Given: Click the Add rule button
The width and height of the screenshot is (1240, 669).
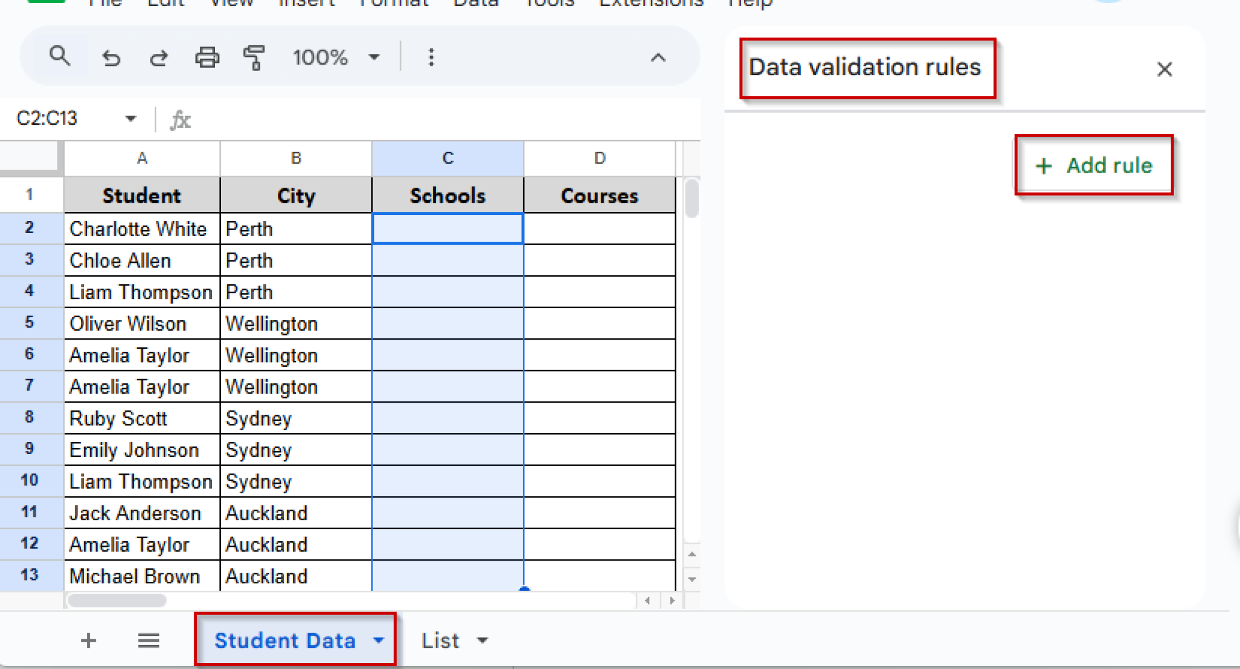Looking at the screenshot, I should click(1094, 165).
